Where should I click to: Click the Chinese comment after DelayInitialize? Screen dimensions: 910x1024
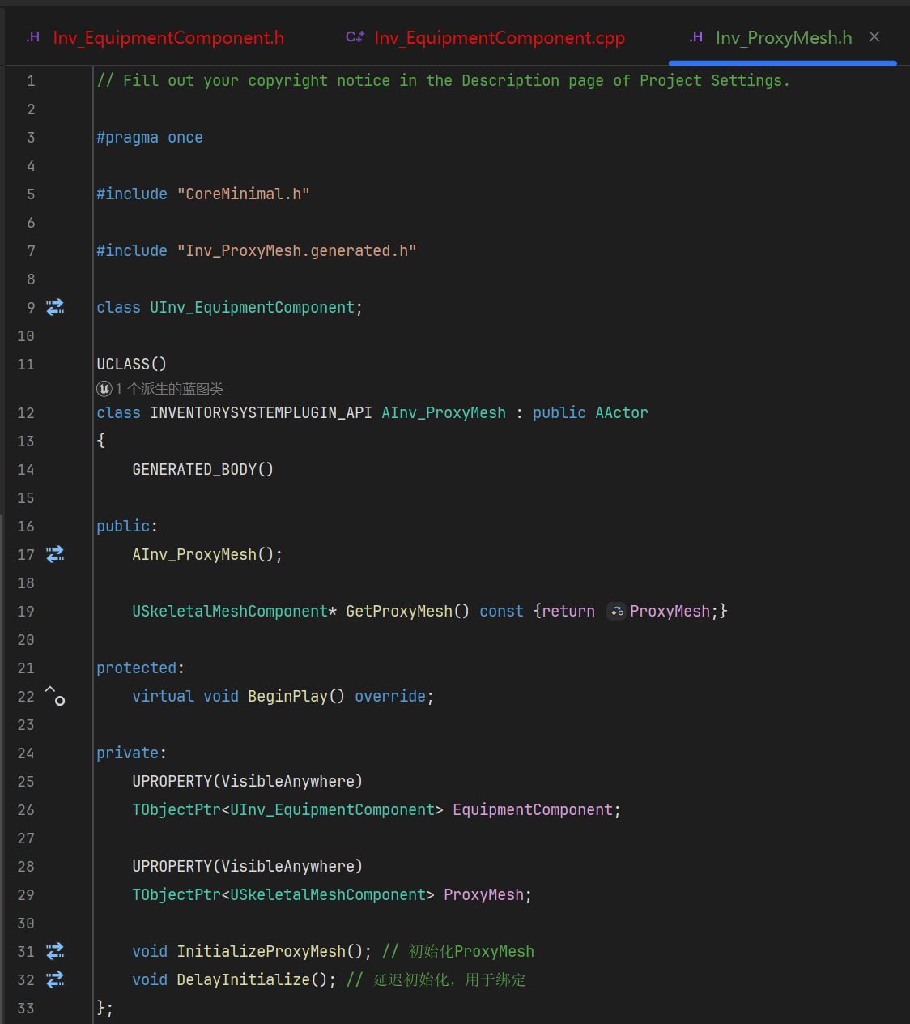coord(436,980)
